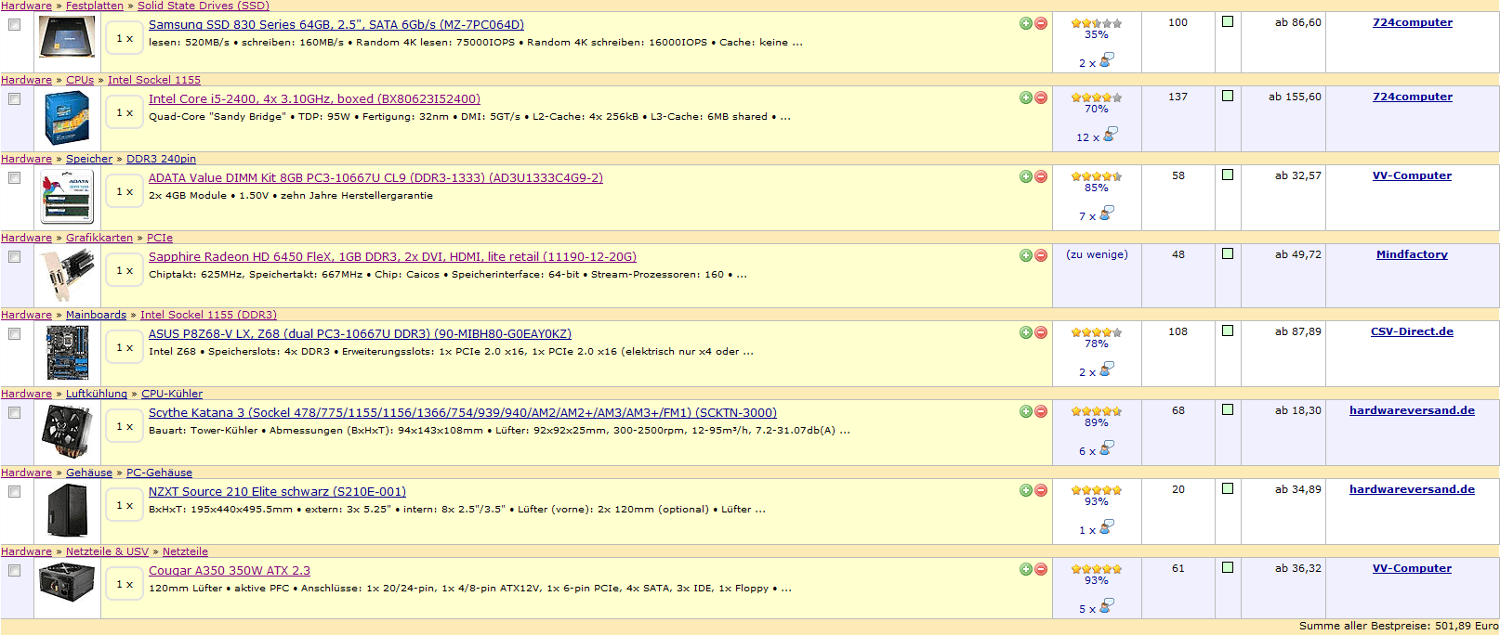Open the Sapphire Radeon HD 6450 FleX link
Viewport: 1500px width, 635px height.
[392, 257]
